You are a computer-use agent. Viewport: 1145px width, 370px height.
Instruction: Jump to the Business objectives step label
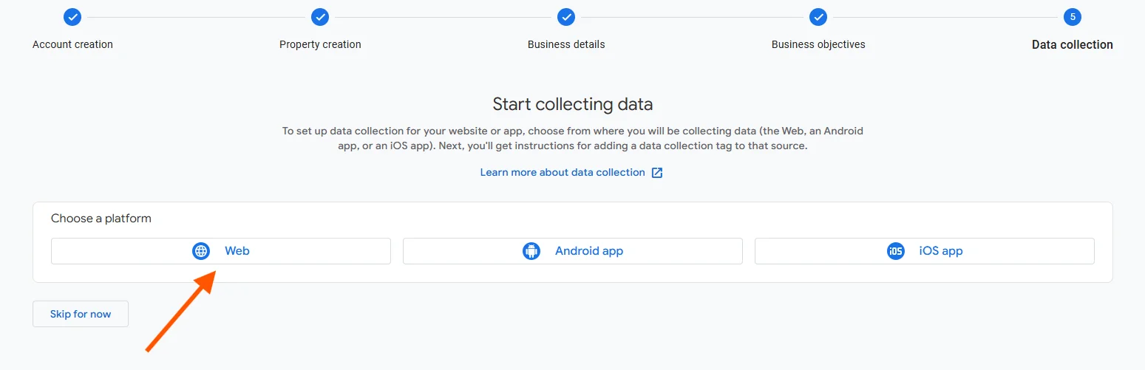[818, 44]
